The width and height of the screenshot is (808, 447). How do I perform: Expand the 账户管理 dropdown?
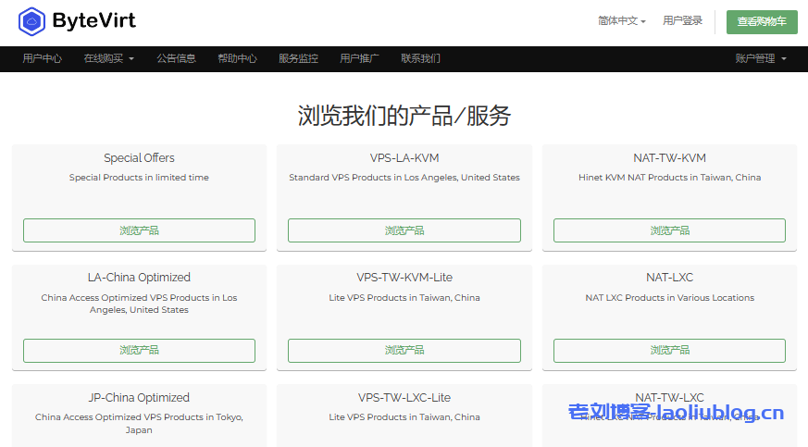760,58
